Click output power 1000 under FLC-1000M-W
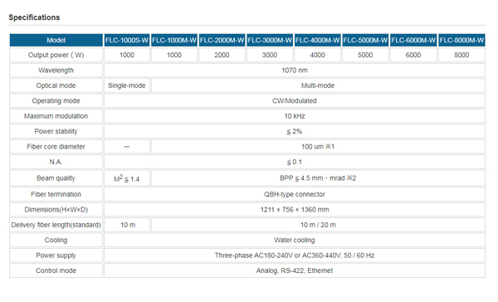Viewport: 498px width, 302px height. (x=174, y=55)
